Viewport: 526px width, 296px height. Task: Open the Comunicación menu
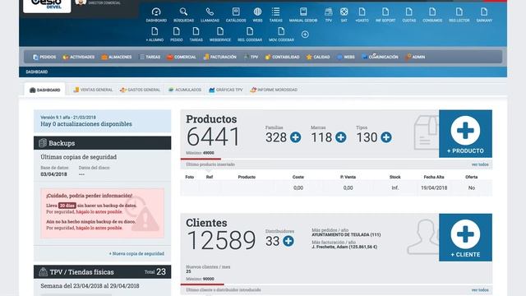(380, 57)
